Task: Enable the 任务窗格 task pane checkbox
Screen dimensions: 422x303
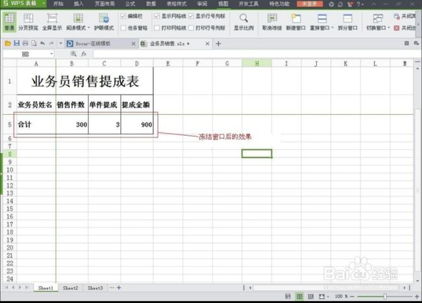Action: 123,28
